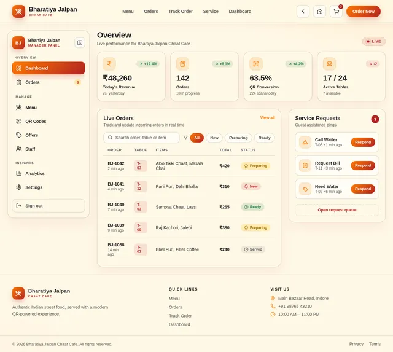Viewport: 393px width, 352px height.
Task: Click the Need Water icon
Action: tap(305, 189)
